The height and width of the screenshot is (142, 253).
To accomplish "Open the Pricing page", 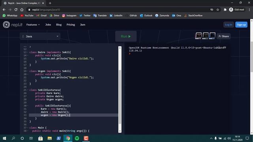I will pyautogui.click(x=71, y=24).
